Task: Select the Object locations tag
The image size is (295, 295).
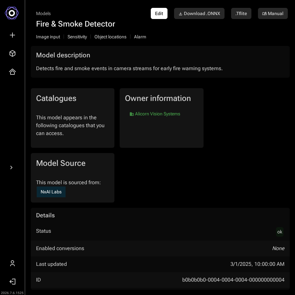Action: (110, 37)
